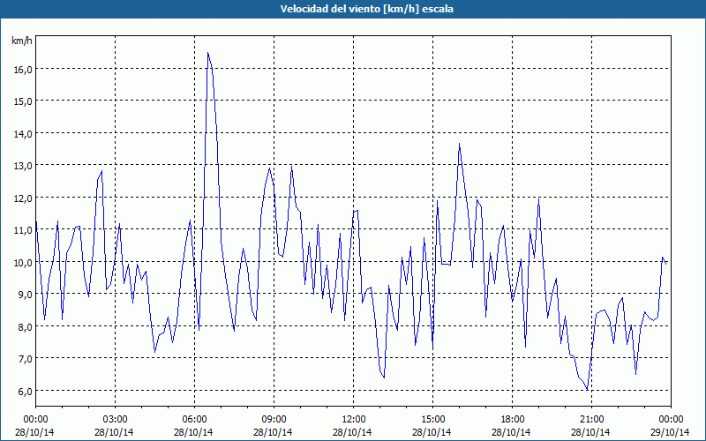Click the '28/10/14' date under 09:00
The image size is (706, 441).
coord(273,432)
